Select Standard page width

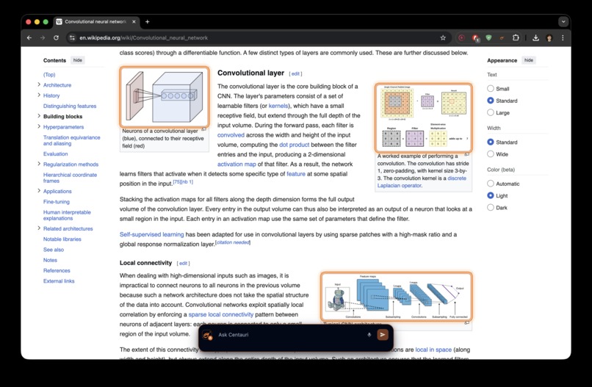[491, 142]
